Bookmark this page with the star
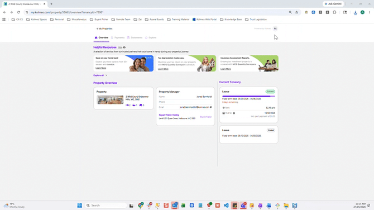374x210 pixels. [x=297, y=12]
